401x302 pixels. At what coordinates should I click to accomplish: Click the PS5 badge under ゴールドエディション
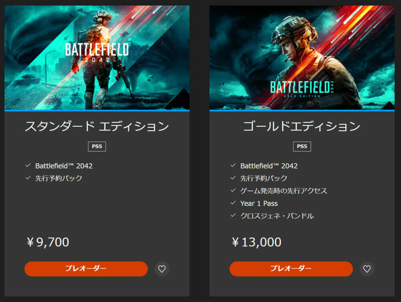pyautogui.click(x=302, y=146)
